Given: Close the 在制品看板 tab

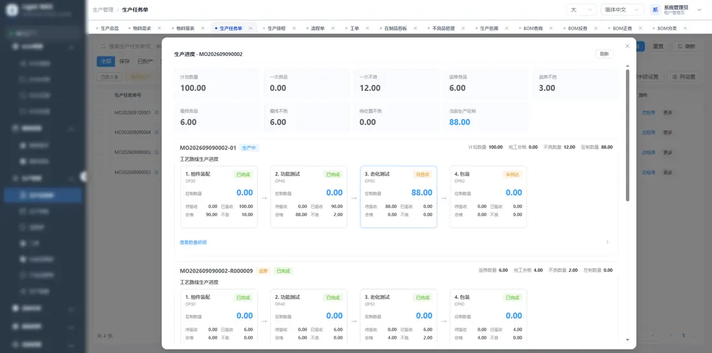Looking at the screenshot, I should (x=416, y=28).
